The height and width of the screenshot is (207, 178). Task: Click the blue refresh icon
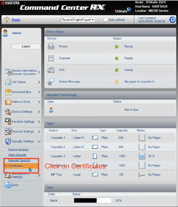click(x=173, y=20)
